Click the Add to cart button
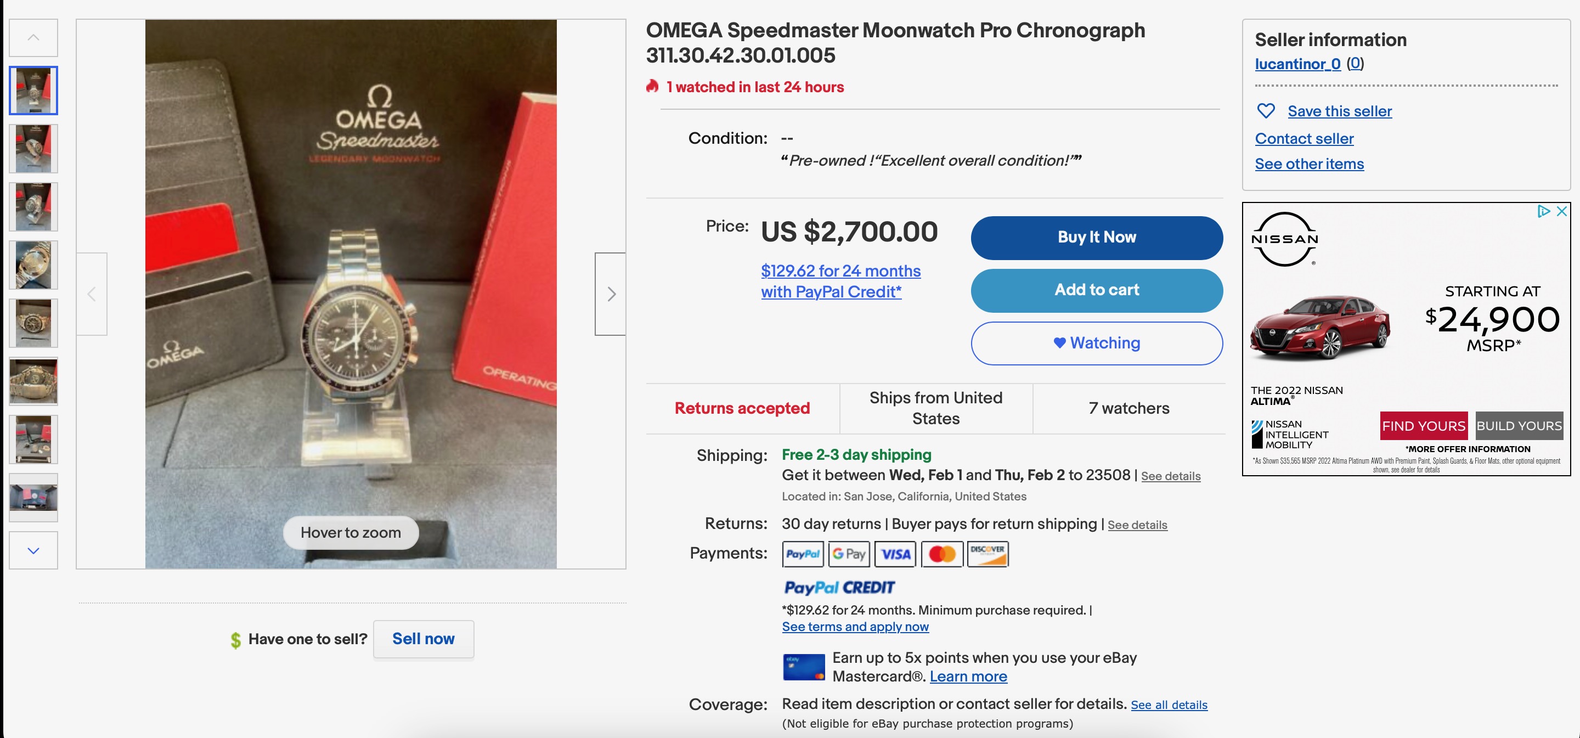 [x=1096, y=290]
